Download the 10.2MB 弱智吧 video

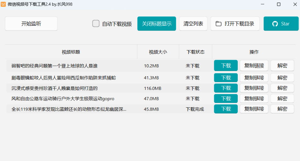click(226, 66)
